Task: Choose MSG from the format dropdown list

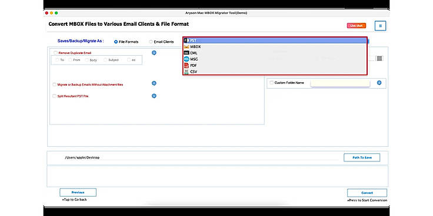Action: point(275,59)
